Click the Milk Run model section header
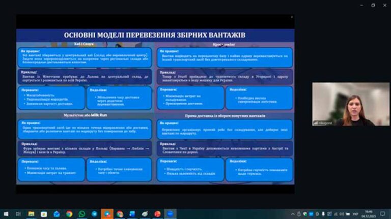Image resolution: width=391 pixels, height=219 pixels. 84,116
